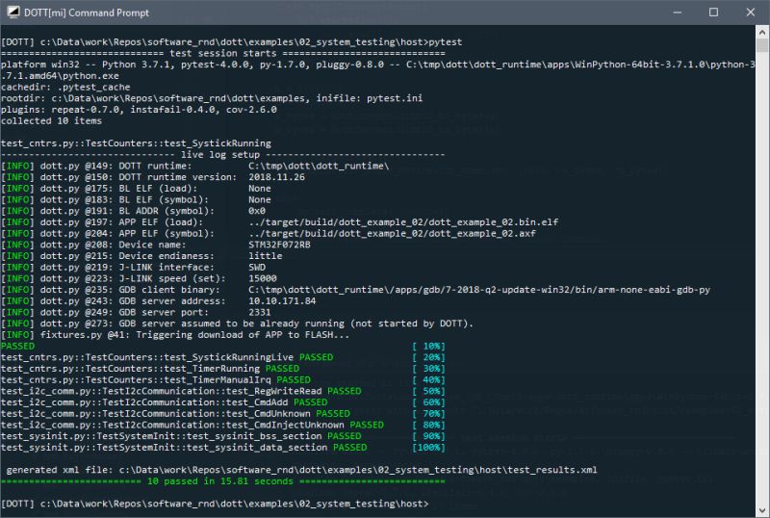
Task: Click the '2331' GDB server port
Action: (x=259, y=313)
